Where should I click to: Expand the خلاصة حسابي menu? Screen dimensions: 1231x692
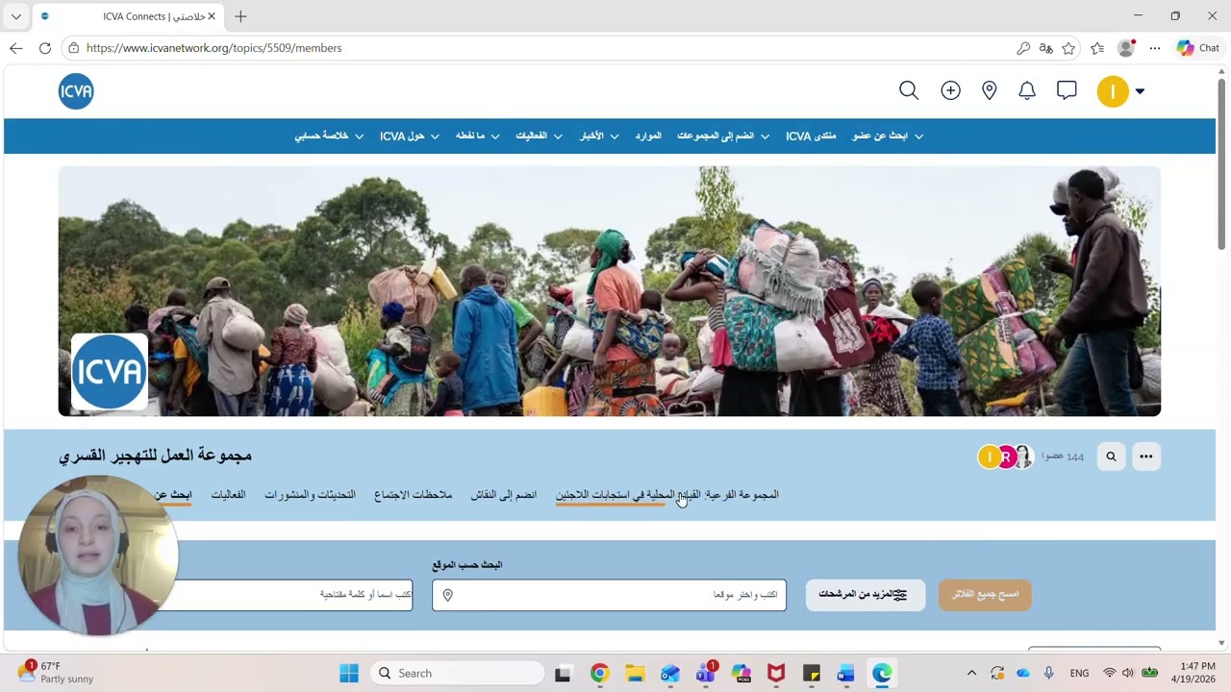point(328,136)
